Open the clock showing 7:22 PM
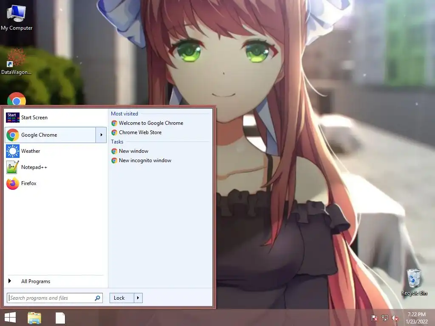The width and height of the screenshot is (435, 326). point(416,318)
